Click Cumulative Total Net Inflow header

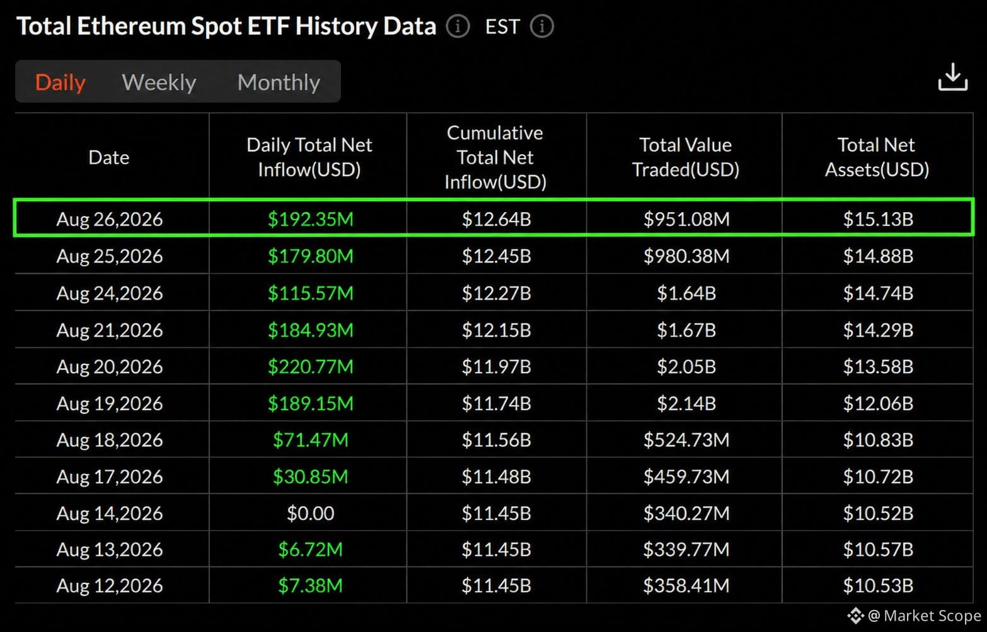(495, 157)
